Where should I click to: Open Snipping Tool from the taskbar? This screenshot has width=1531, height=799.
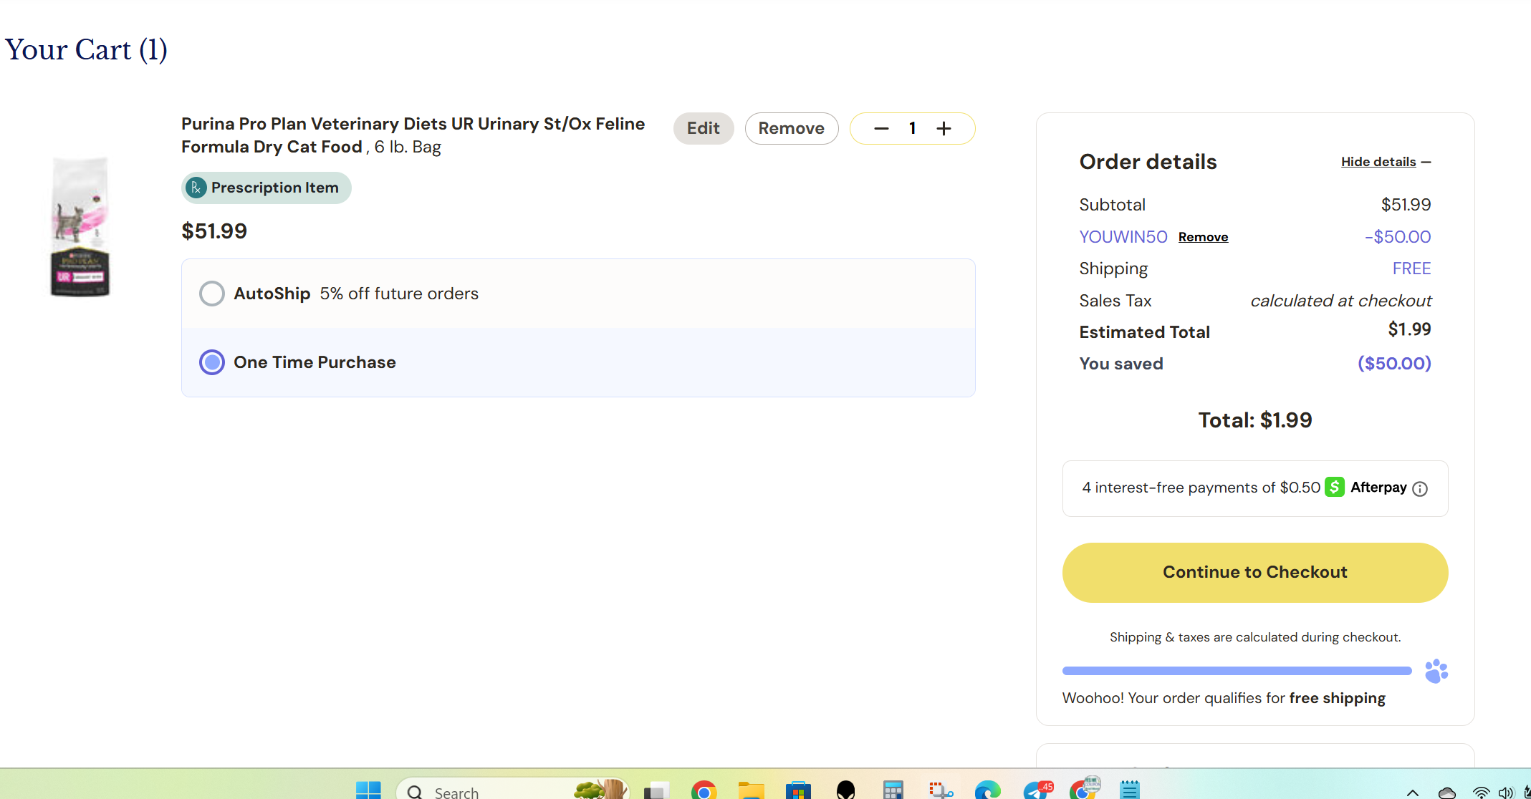(x=941, y=790)
